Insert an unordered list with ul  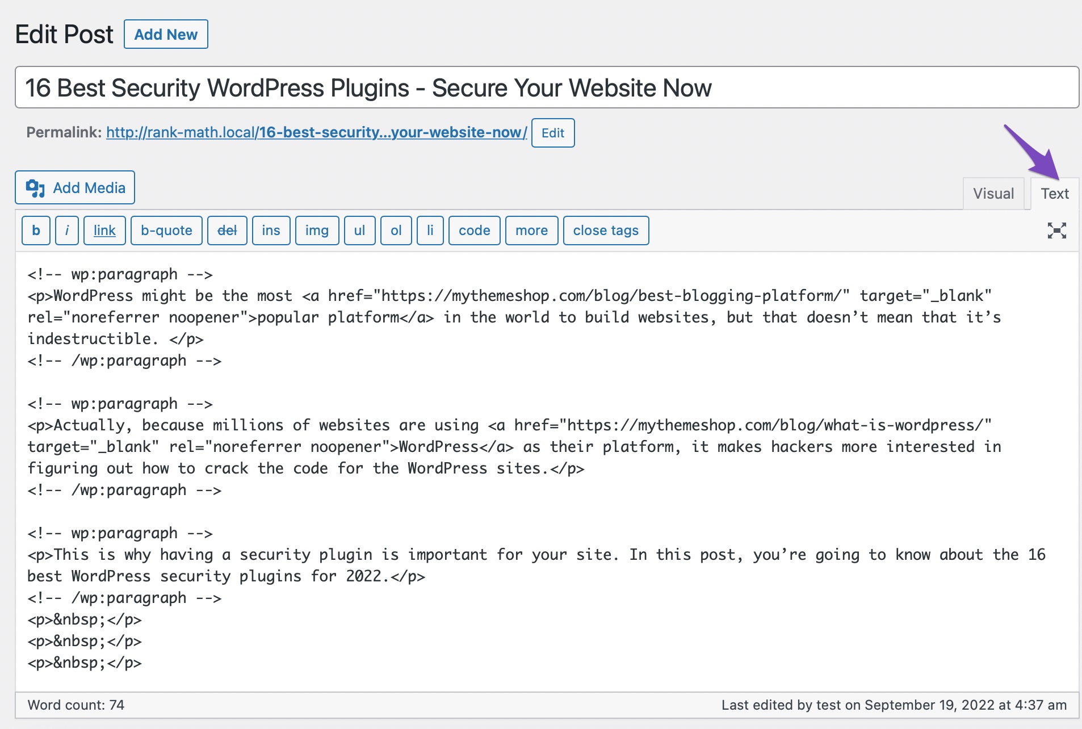[x=359, y=231]
